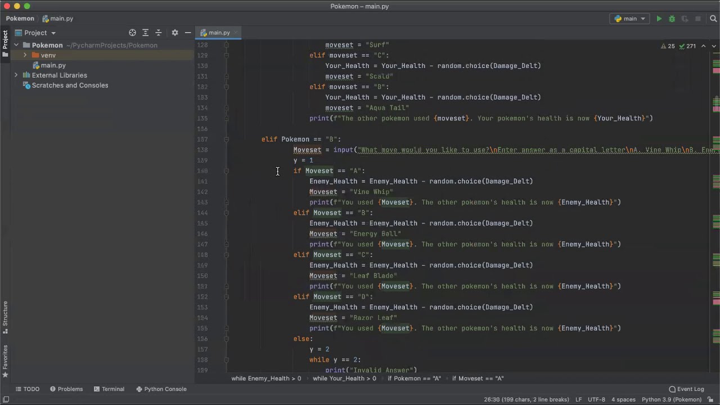
Task: Fold the else block at line 156
Action: pos(227,339)
